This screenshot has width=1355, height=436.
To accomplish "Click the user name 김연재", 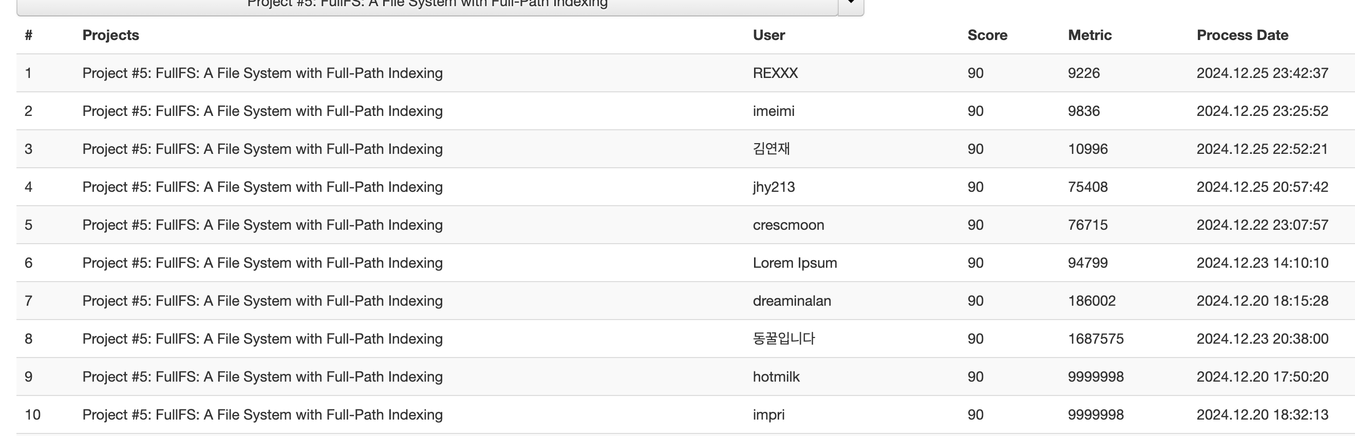I will (771, 149).
